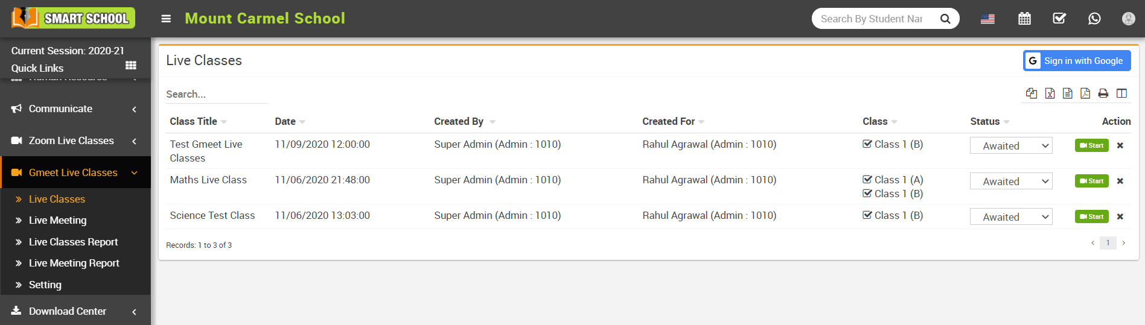Click the PDF export icon
Screen dimensions: 1145x325
coord(1085,93)
